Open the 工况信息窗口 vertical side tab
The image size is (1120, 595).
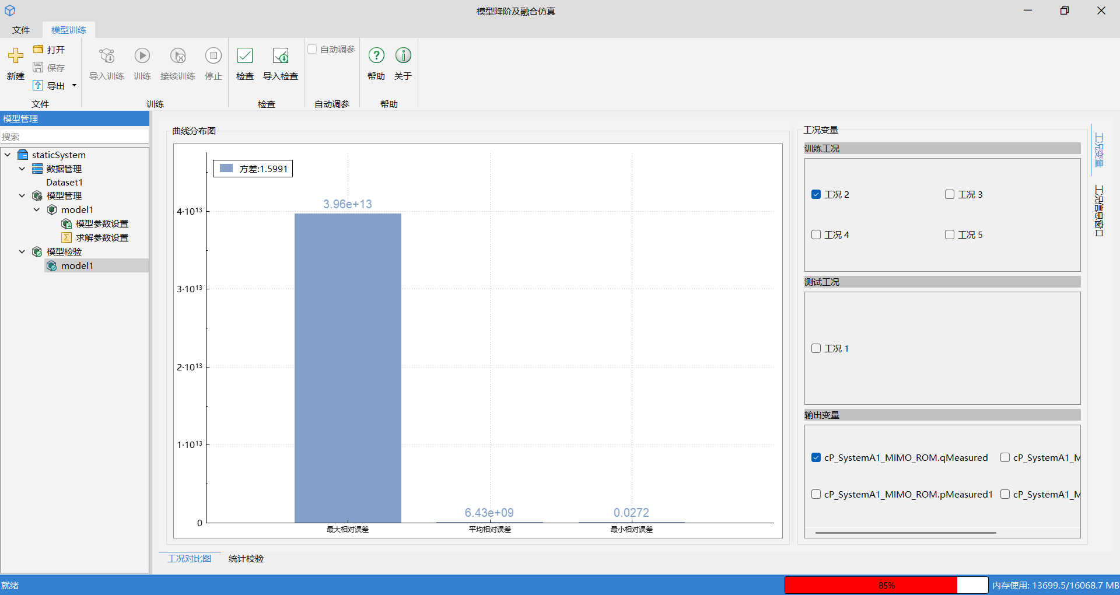pyautogui.click(x=1099, y=211)
